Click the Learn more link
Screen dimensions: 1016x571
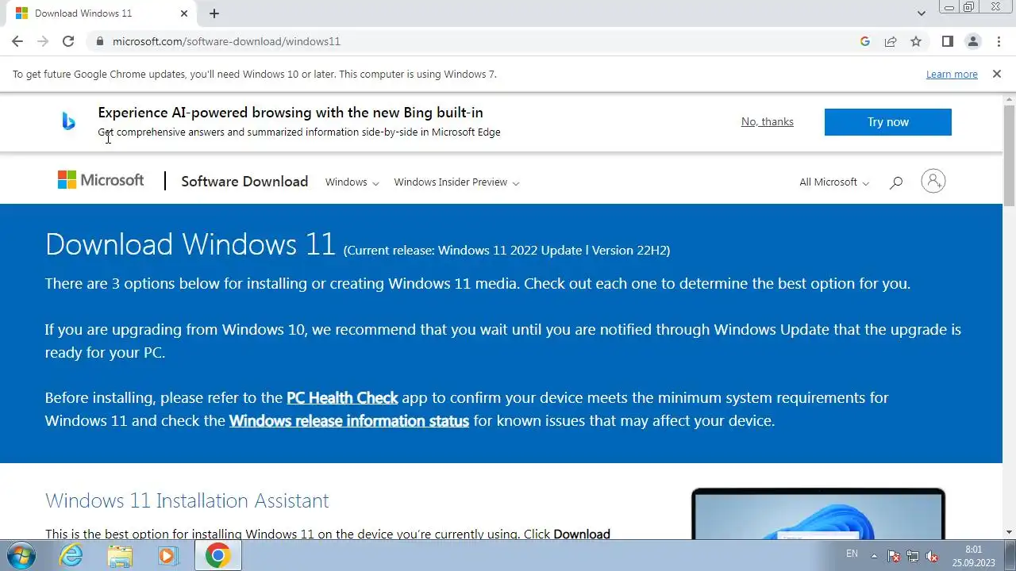[952, 75]
